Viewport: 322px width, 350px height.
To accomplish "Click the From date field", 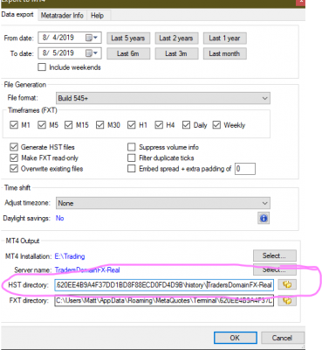I will point(70,38).
